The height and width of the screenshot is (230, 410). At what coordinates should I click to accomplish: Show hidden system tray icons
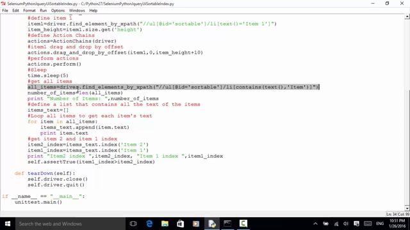[315, 224]
